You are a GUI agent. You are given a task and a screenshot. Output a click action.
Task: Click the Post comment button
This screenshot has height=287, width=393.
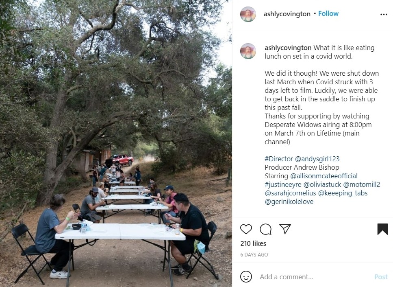coord(381,277)
